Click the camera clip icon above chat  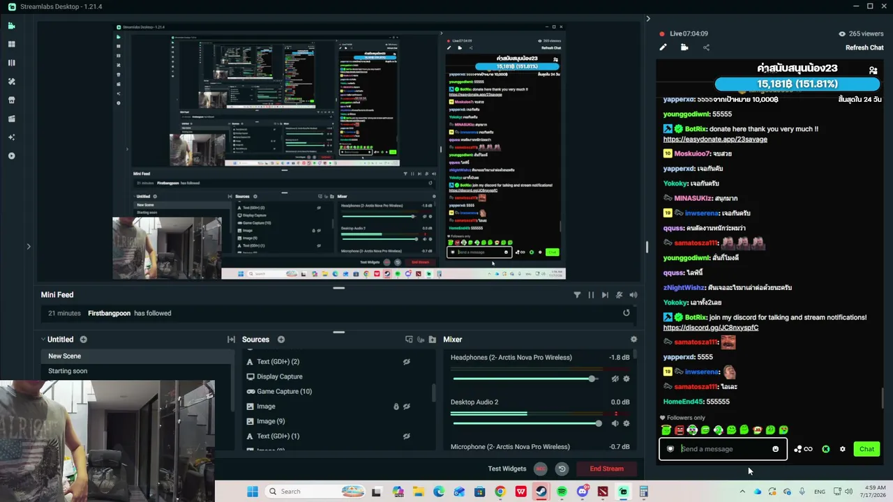click(x=684, y=47)
